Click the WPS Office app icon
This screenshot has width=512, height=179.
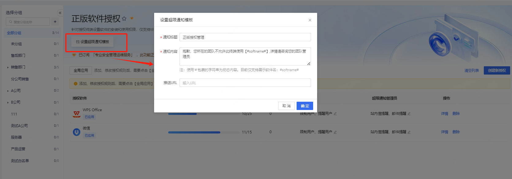(x=77, y=114)
